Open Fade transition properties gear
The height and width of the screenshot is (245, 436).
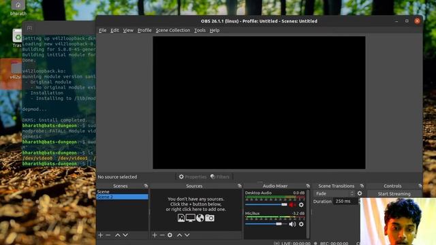coord(360,193)
